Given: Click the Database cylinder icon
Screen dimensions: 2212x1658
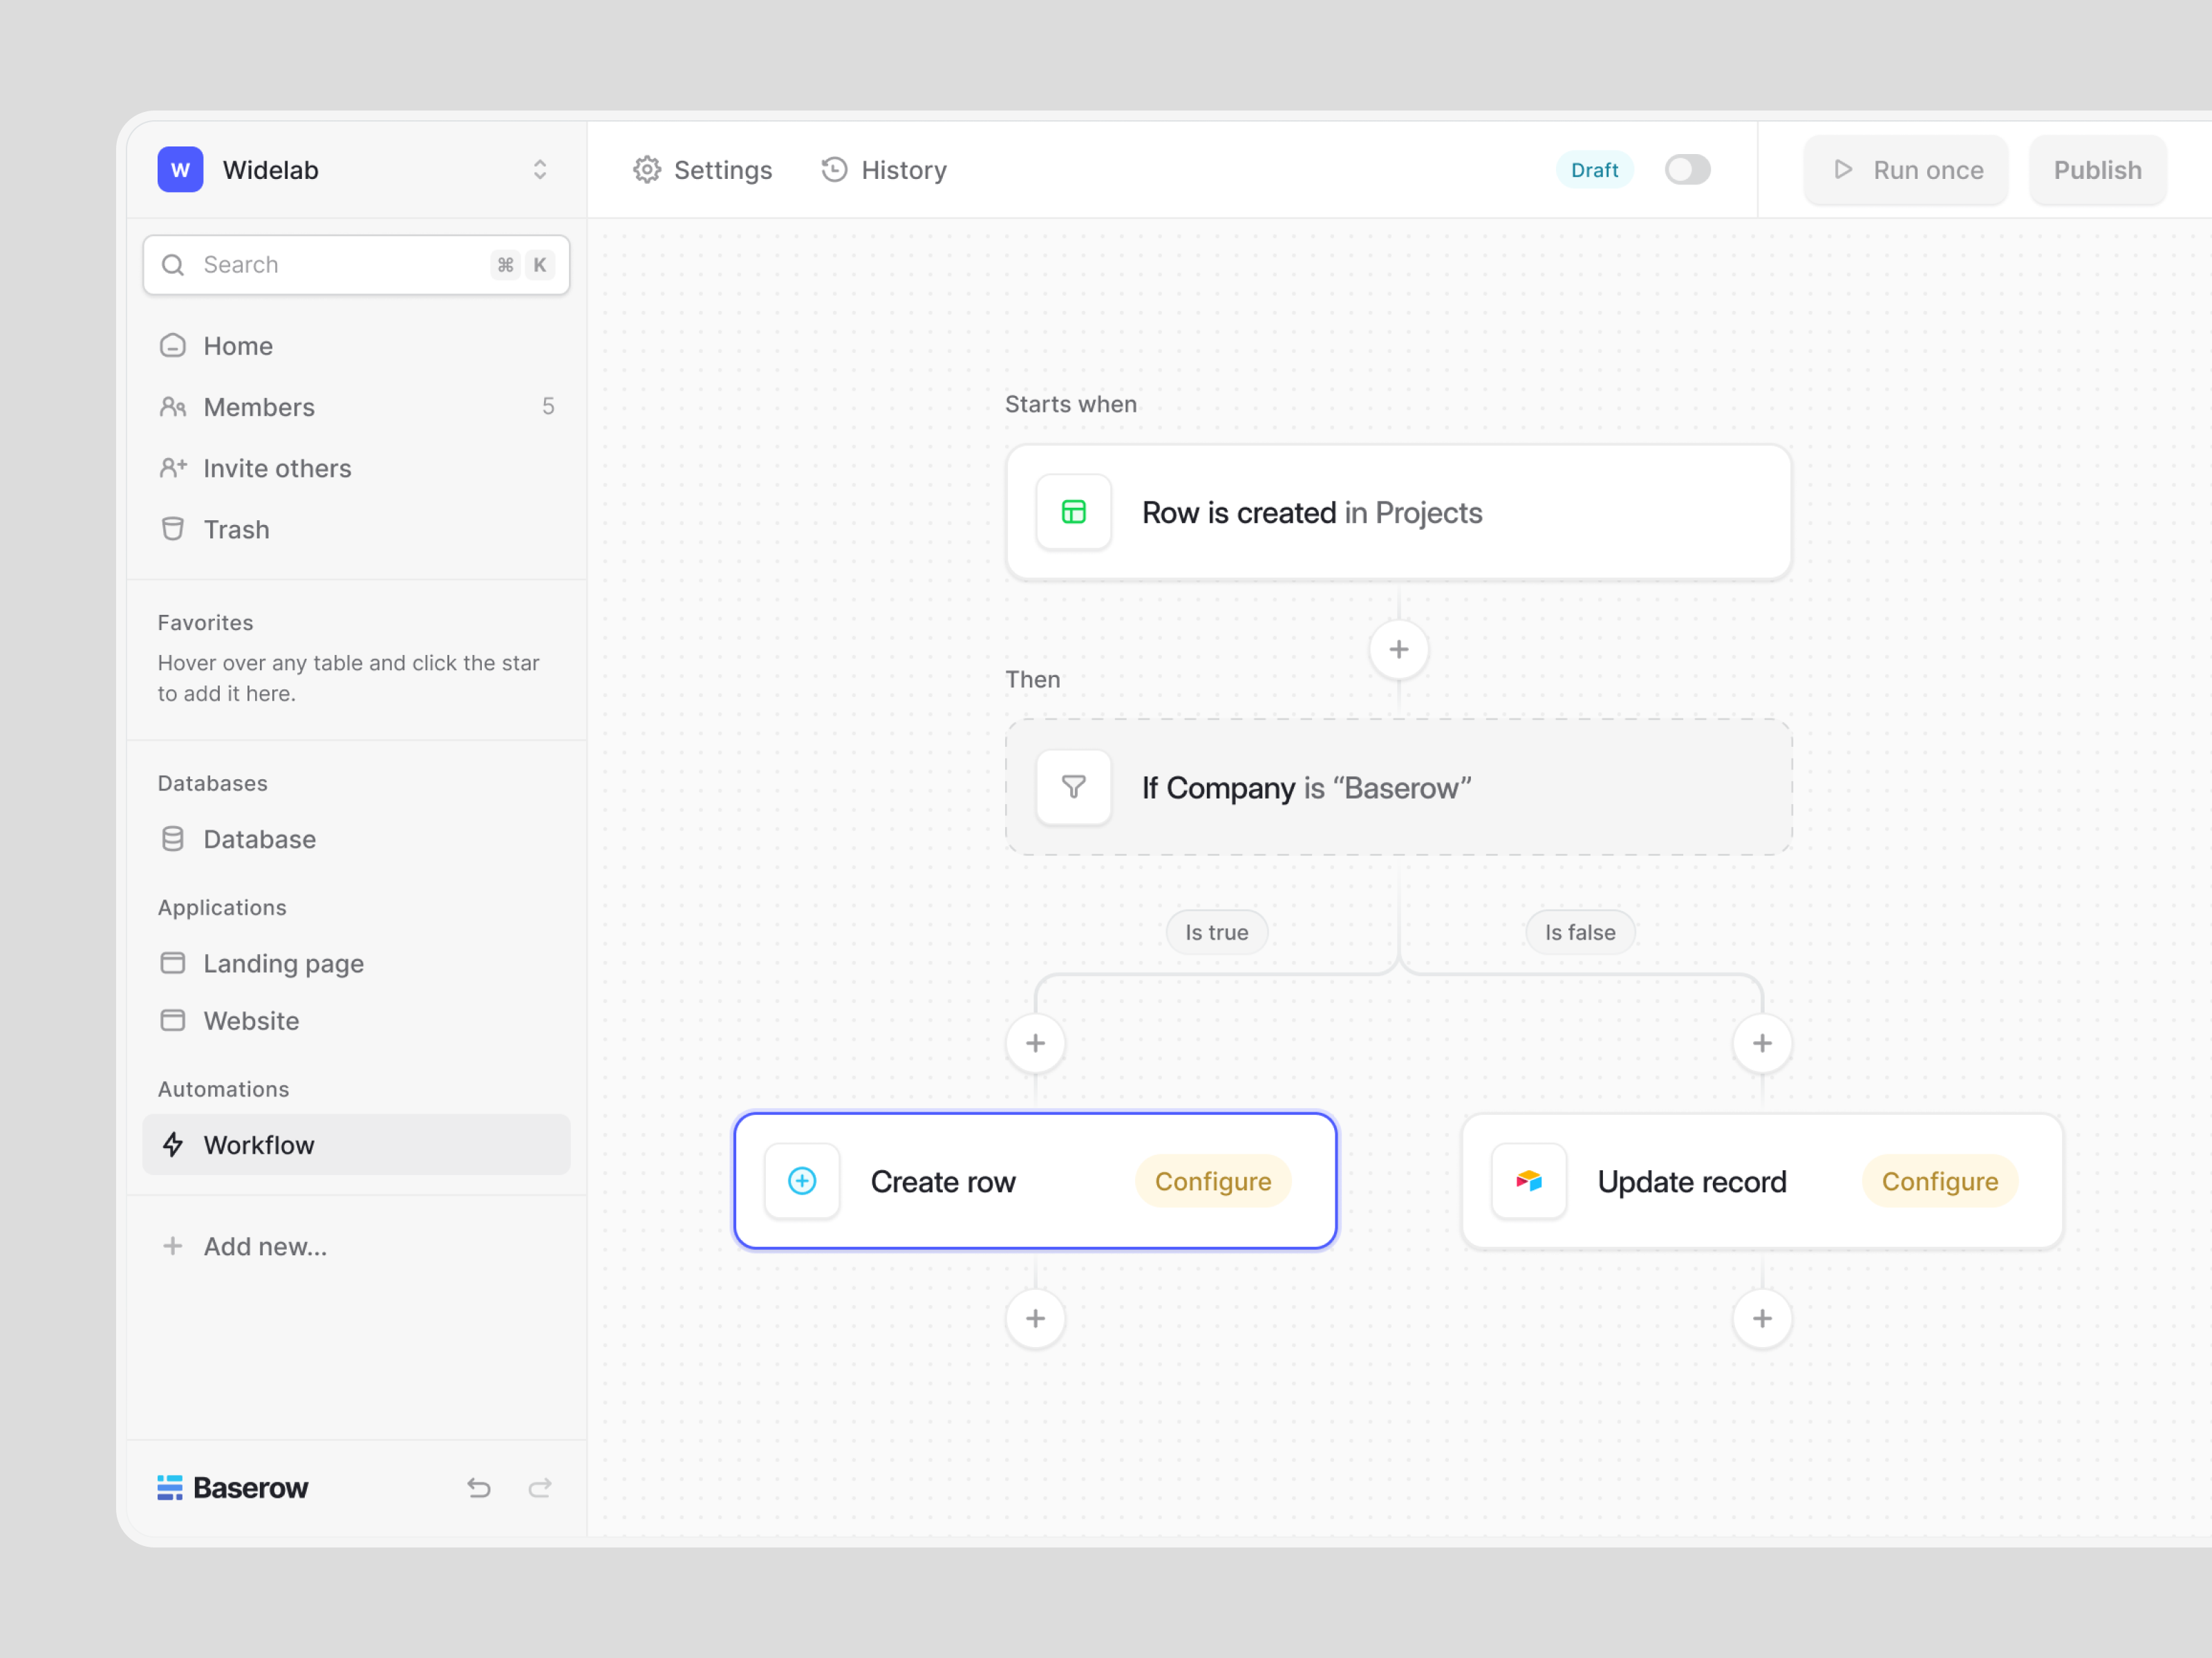Looking at the screenshot, I should click(x=173, y=839).
